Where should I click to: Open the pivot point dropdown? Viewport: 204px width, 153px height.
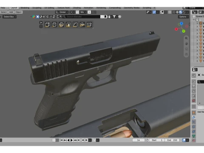(x=72, y=12)
